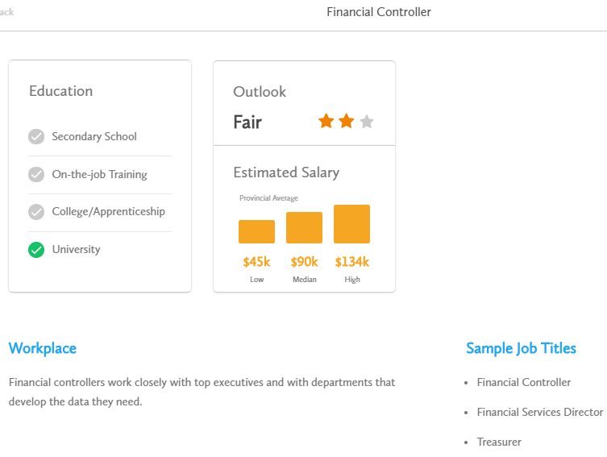Select Financial Services Director job title
Image resolution: width=607 pixels, height=457 pixels.
[x=539, y=412]
